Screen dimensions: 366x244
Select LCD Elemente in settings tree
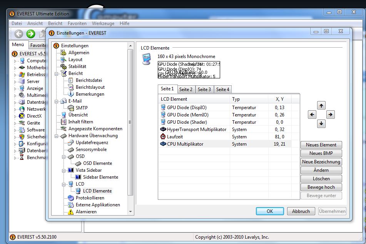tap(97, 191)
